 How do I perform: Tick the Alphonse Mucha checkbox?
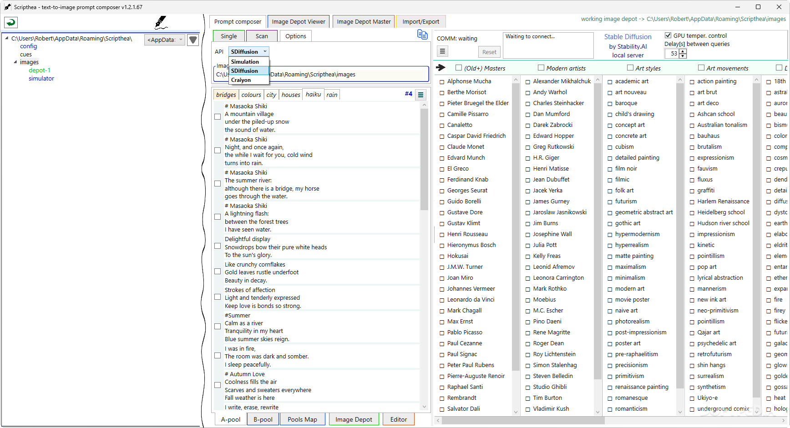point(442,82)
